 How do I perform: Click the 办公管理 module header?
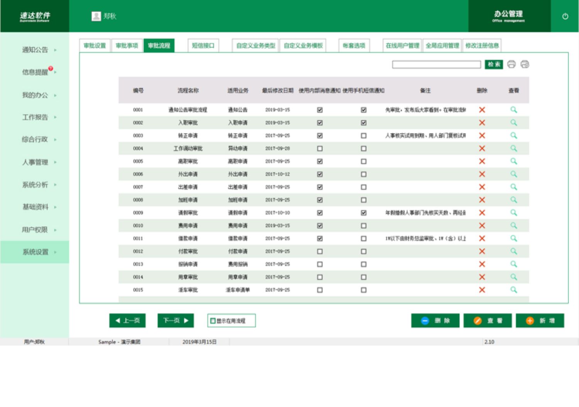click(509, 16)
